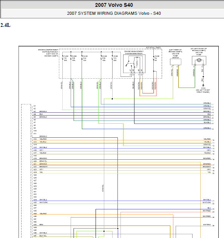This screenshot has height=238, width=224.
Task: Click the "BLK" label at pin A4
Action: coord(41,114)
